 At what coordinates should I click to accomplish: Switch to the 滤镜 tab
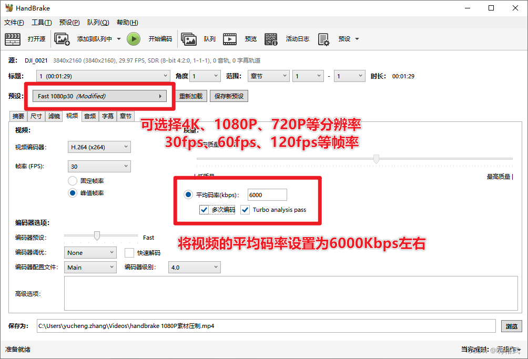pyautogui.click(x=54, y=116)
